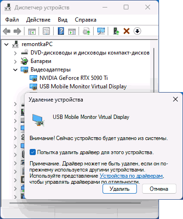The width and height of the screenshot is (183, 219).
Task: Show/hide action pane toolbar icon
Action: pyautogui.click(x=72, y=31)
